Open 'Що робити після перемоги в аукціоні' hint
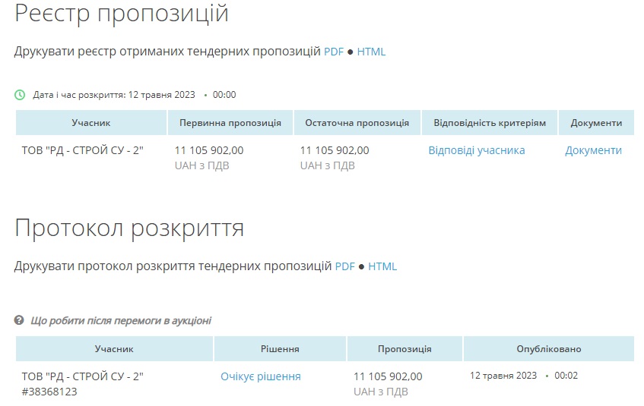This screenshot has height=406, width=644. (121, 321)
